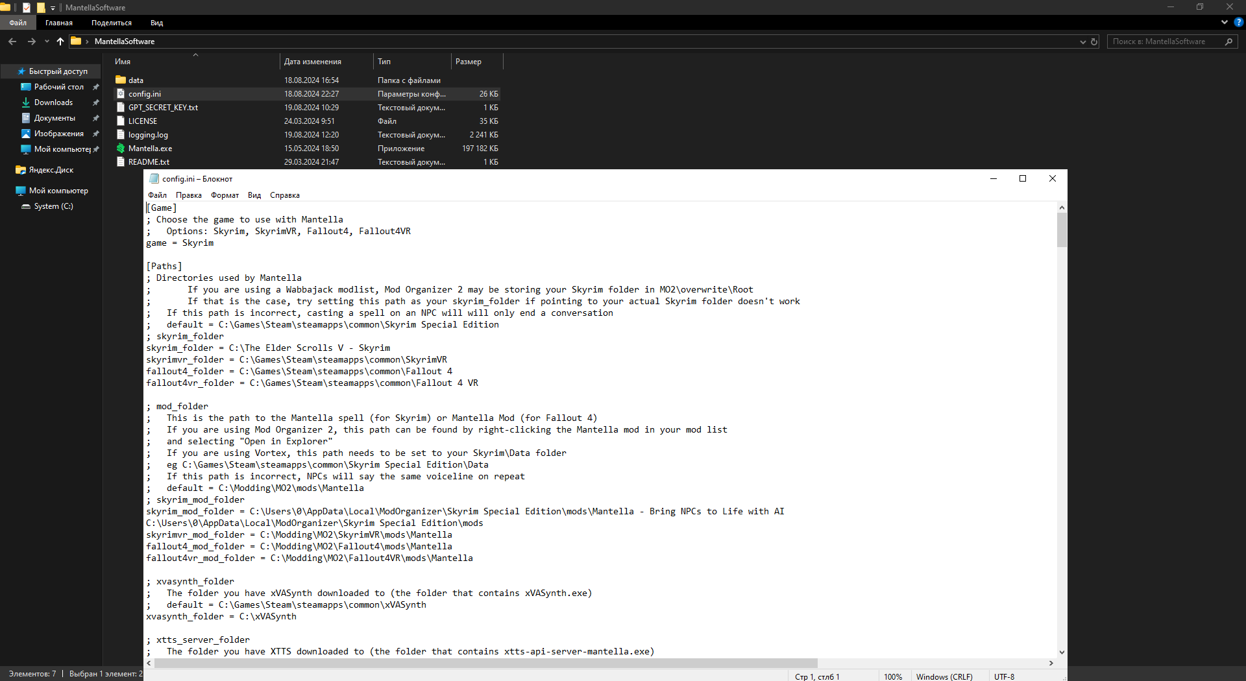Click the 'xvasynth_folder = C:\xVASynth' line
Image resolution: width=1246 pixels, height=681 pixels.
tap(221, 617)
